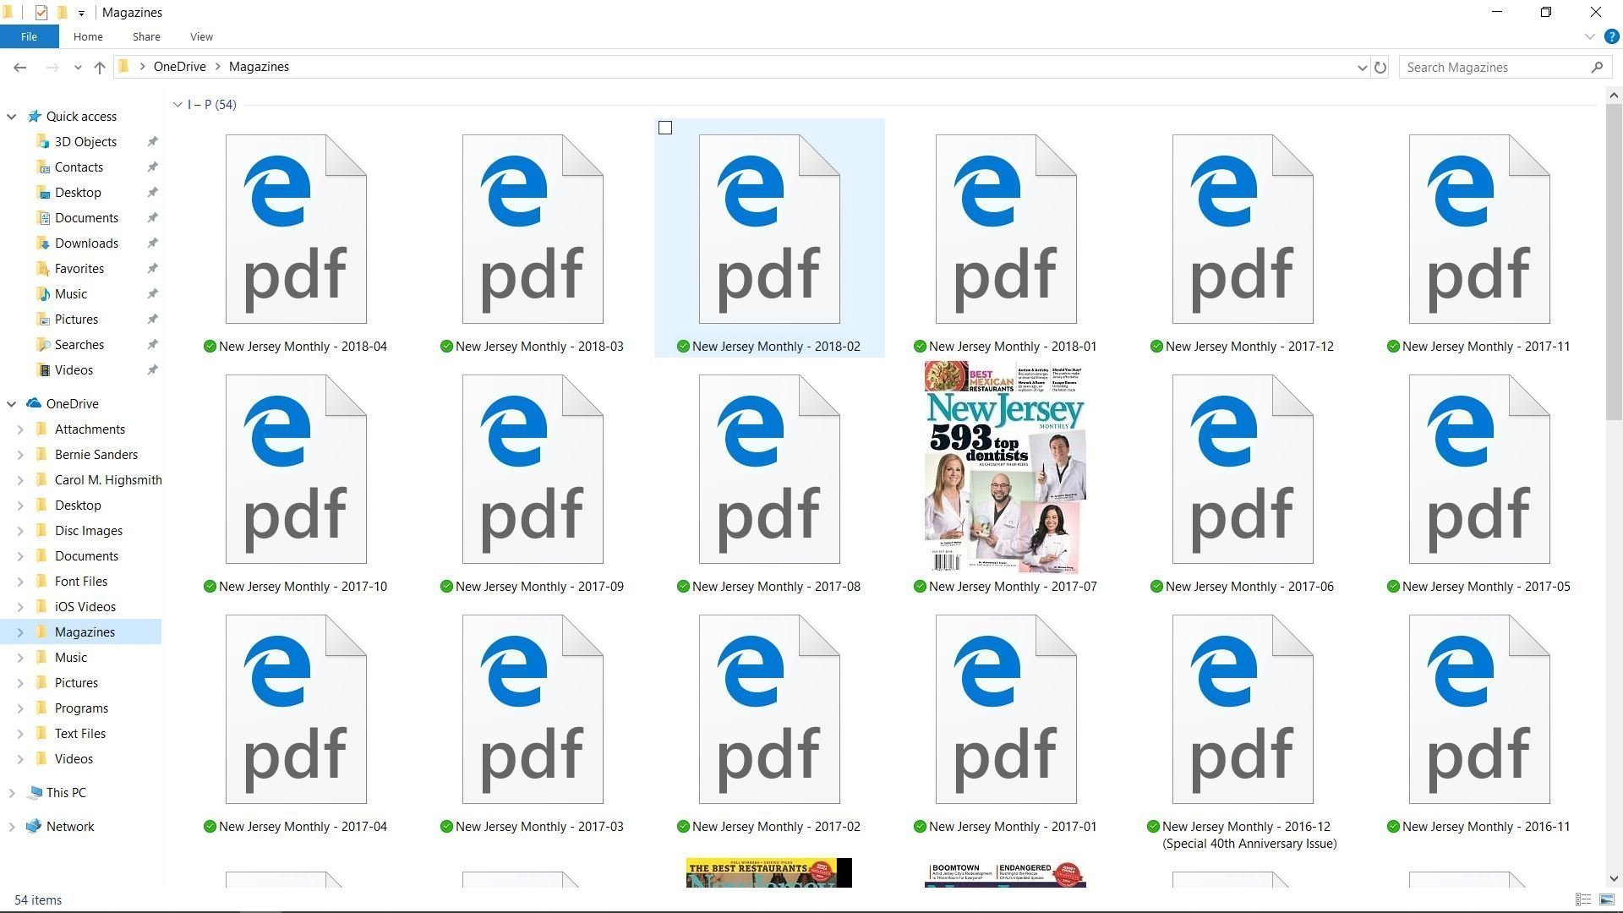
Task: Open the recent locations dropdown arrow
Action: (x=78, y=67)
